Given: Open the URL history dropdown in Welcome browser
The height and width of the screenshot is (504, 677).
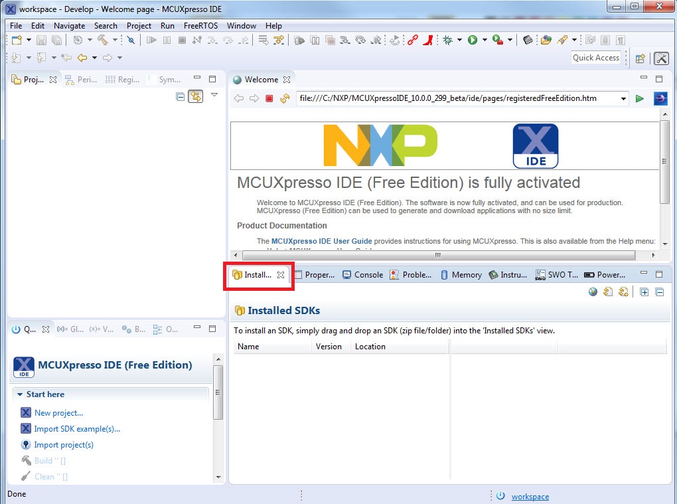Looking at the screenshot, I should point(623,99).
